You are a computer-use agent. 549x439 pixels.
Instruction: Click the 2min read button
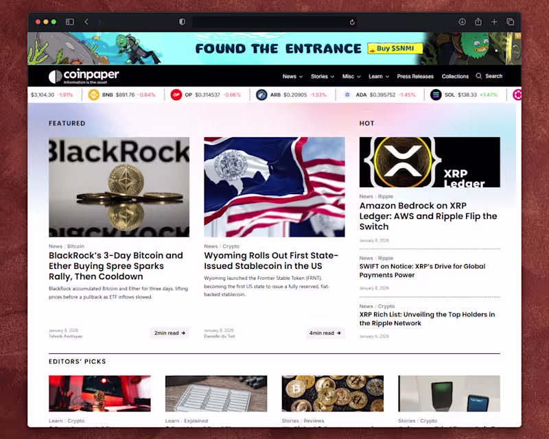(x=170, y=333)
